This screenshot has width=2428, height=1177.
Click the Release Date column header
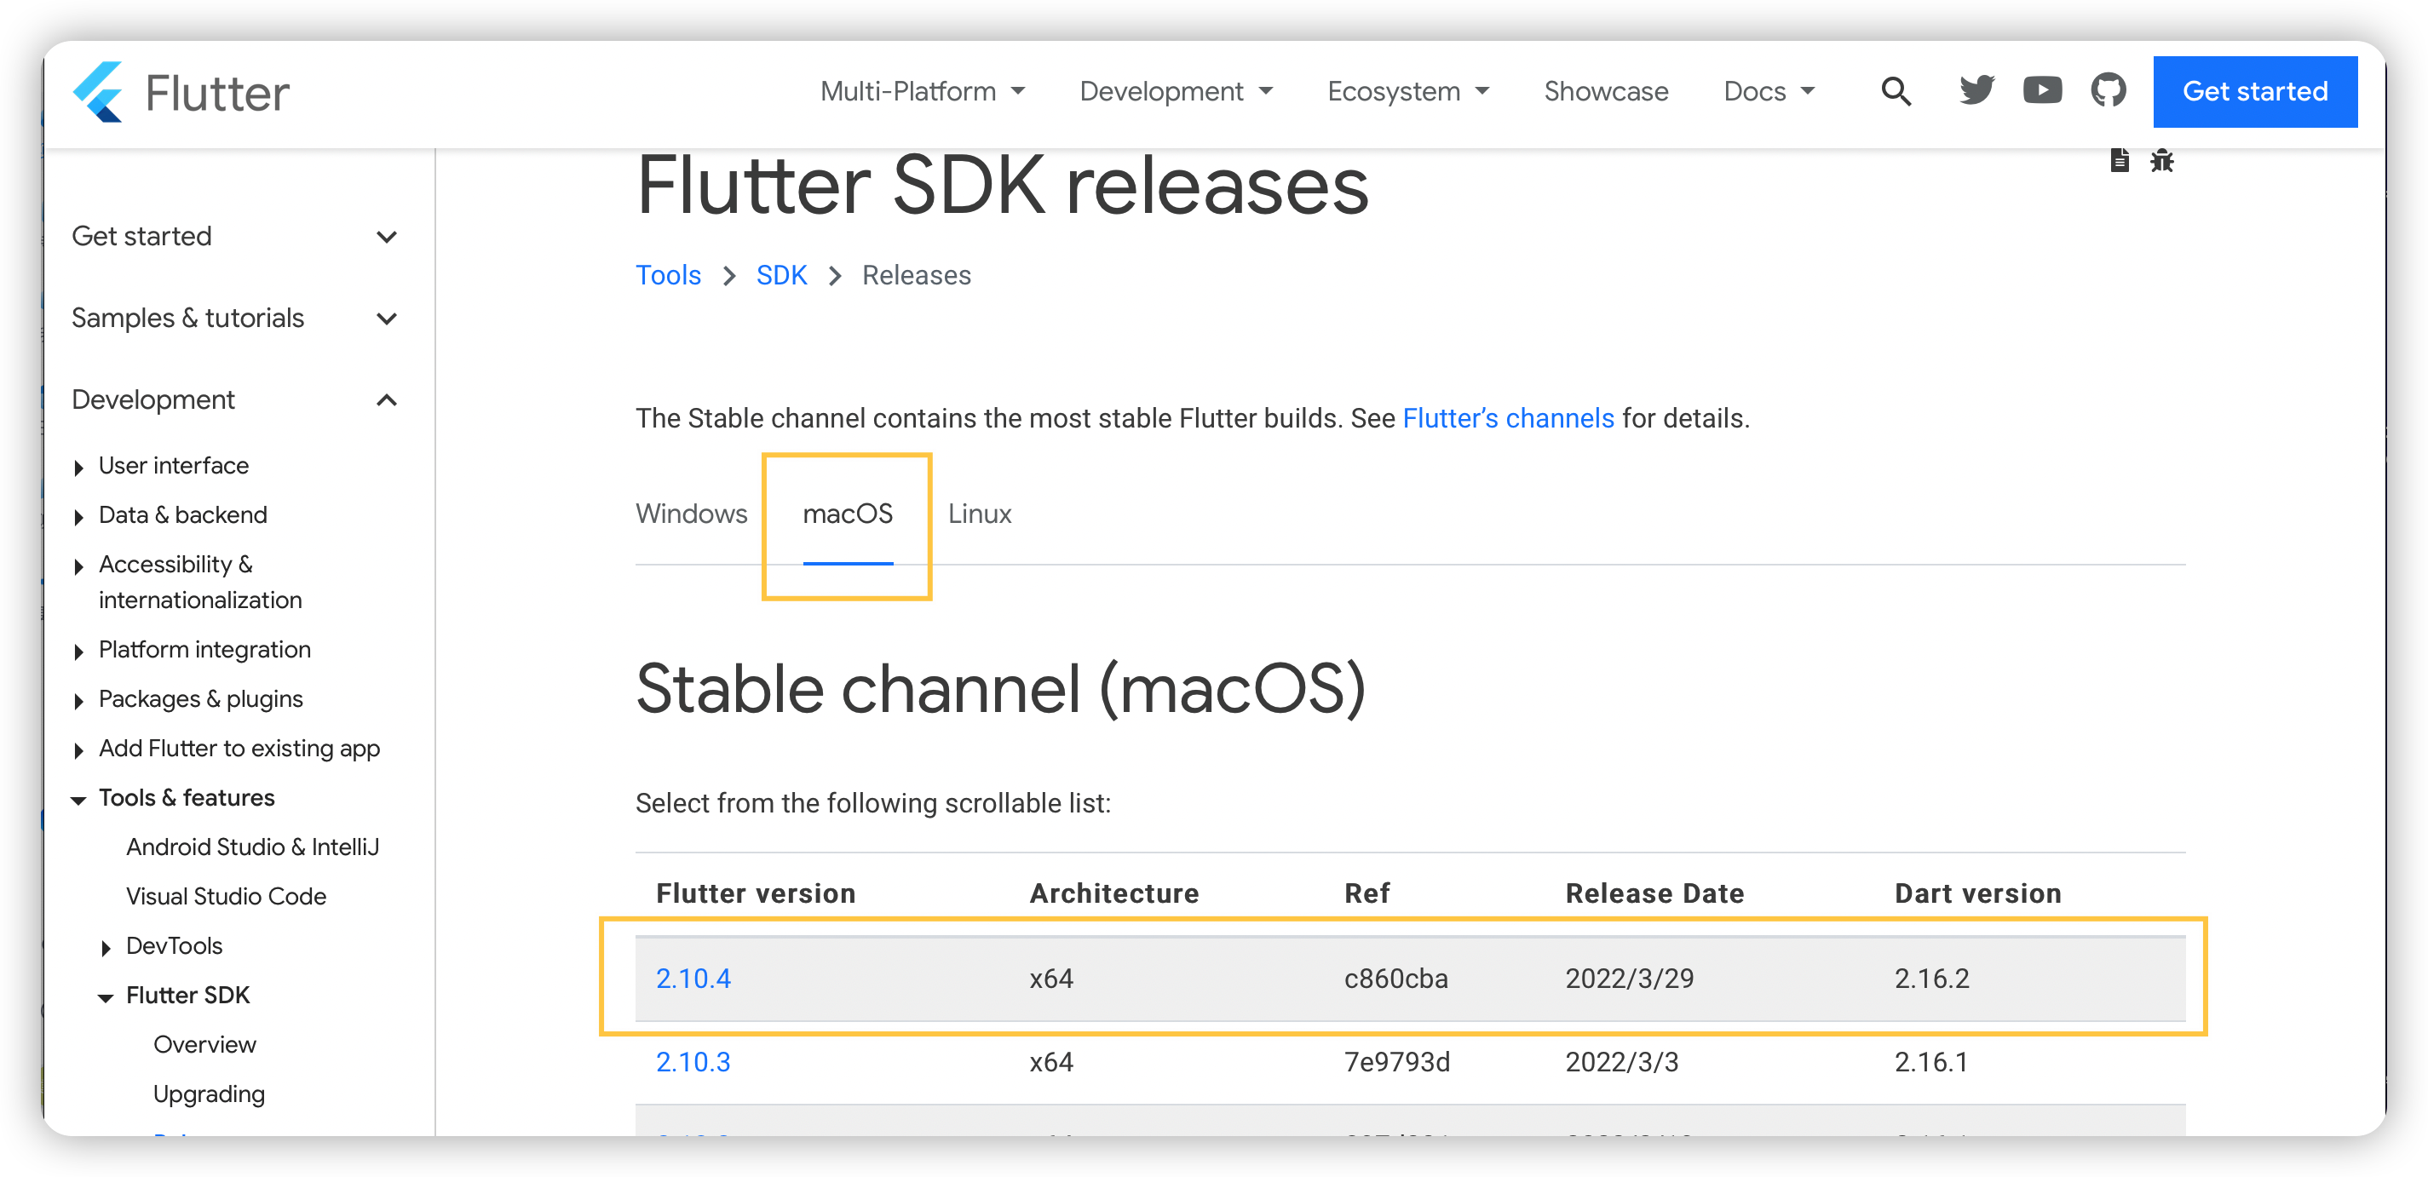(1654, 893)
